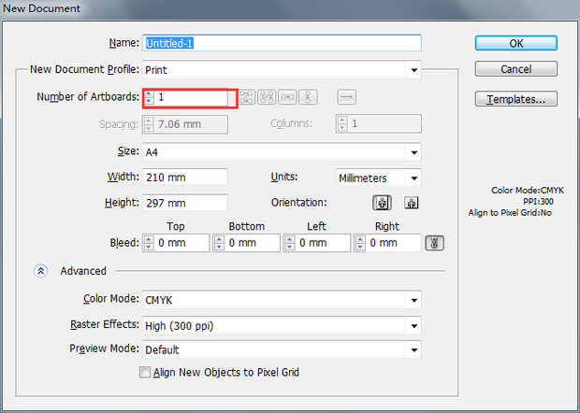Viewport: 580px width, 413px height.
Task: Click the Top bleed stepper arrows
Action: 148,243
